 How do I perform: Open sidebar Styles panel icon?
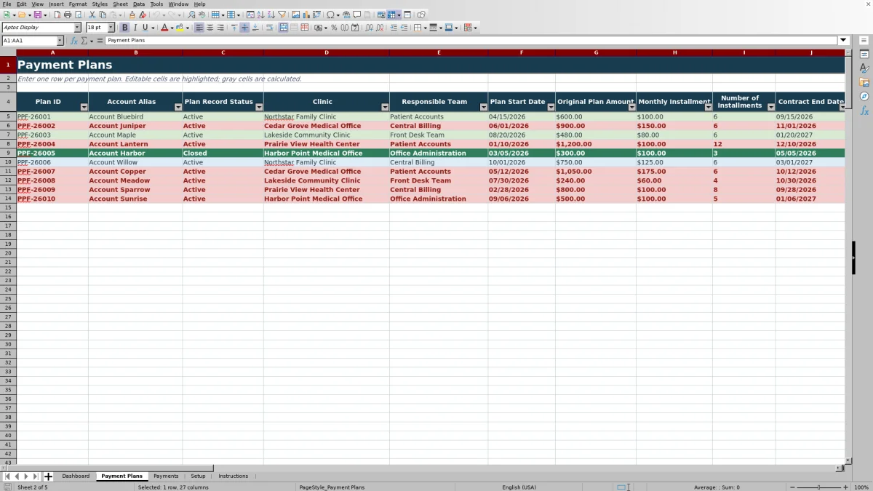pos(864,68)
